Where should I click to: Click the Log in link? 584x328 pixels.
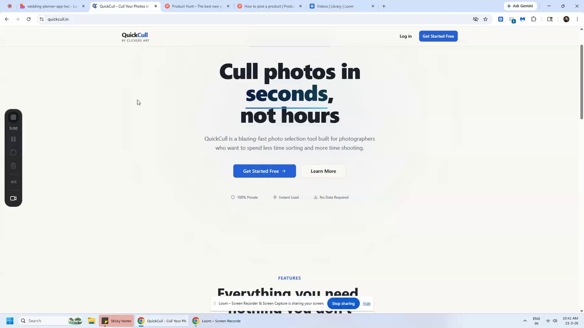406,36
